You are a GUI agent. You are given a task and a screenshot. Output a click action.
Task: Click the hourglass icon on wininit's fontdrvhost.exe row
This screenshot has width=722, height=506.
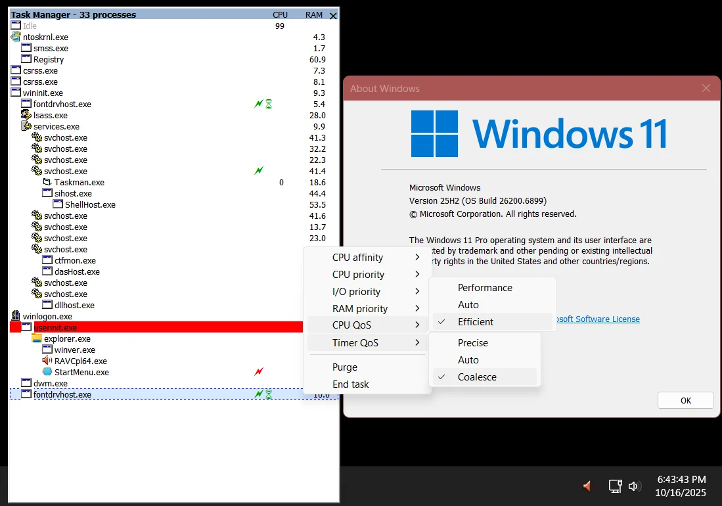point(269,104)
